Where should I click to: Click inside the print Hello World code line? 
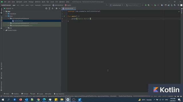[81, 19]
